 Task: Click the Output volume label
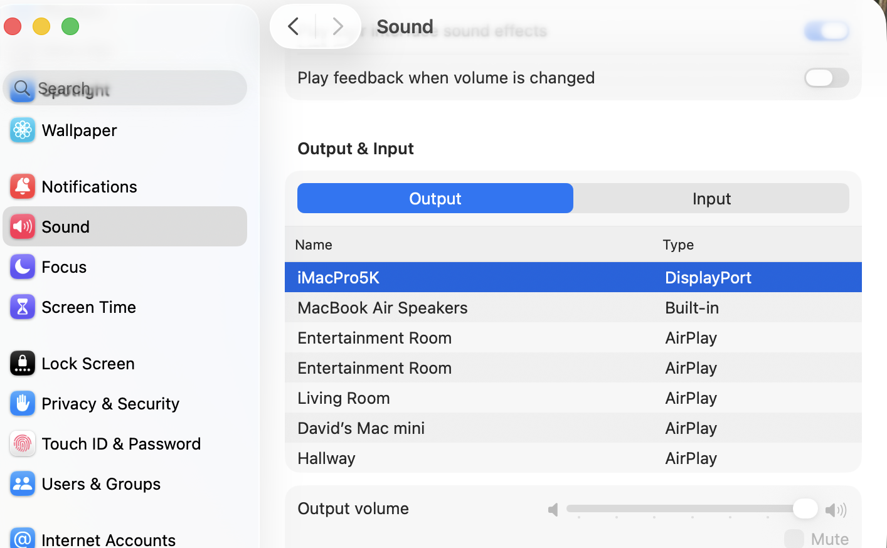pos(353,508)
